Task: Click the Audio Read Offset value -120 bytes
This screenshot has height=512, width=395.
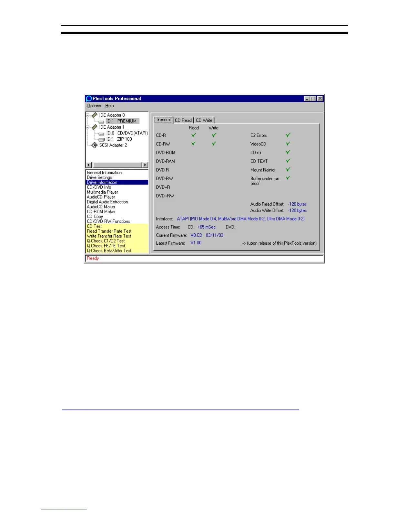Action: (297, 204)
